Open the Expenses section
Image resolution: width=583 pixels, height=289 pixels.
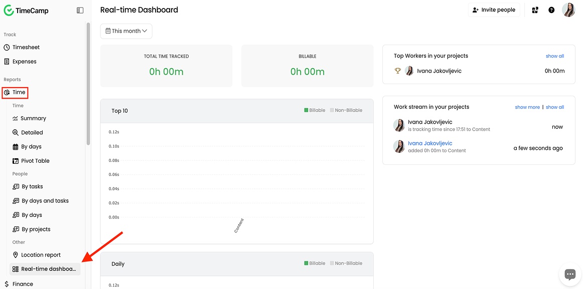pyautogui.click(x=7, y=61)
